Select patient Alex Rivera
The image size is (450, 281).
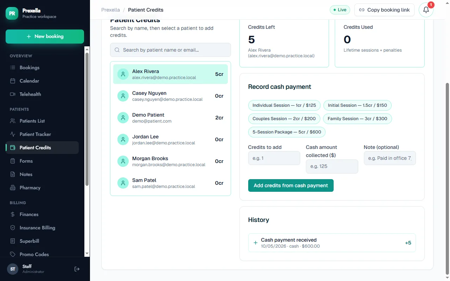click(171, 74)
